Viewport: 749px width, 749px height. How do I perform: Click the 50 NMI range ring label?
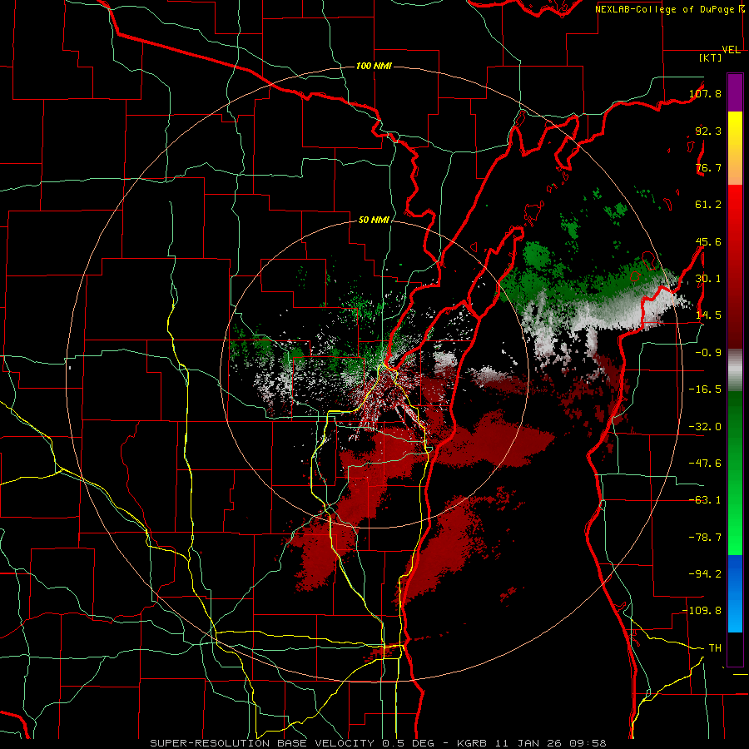pos(374,221)
